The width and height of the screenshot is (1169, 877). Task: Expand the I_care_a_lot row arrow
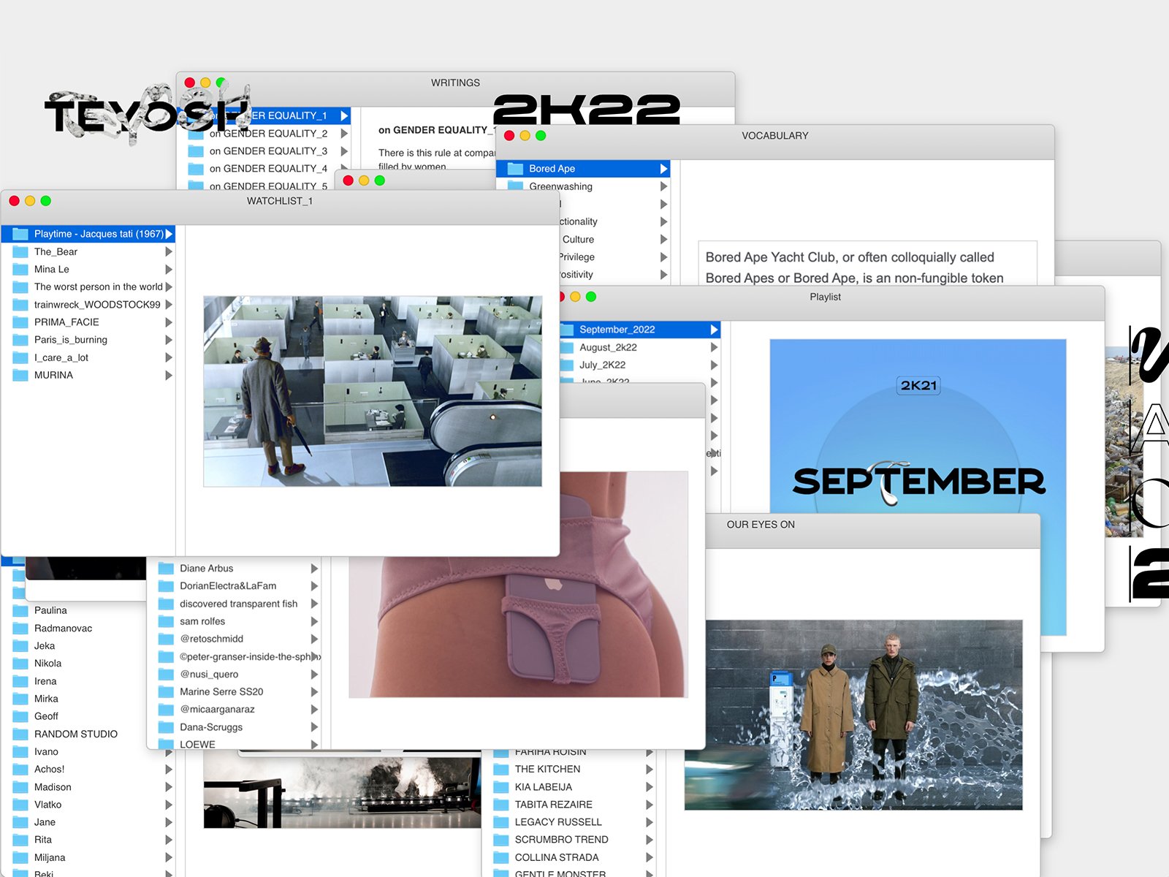(x=169, y=357)
